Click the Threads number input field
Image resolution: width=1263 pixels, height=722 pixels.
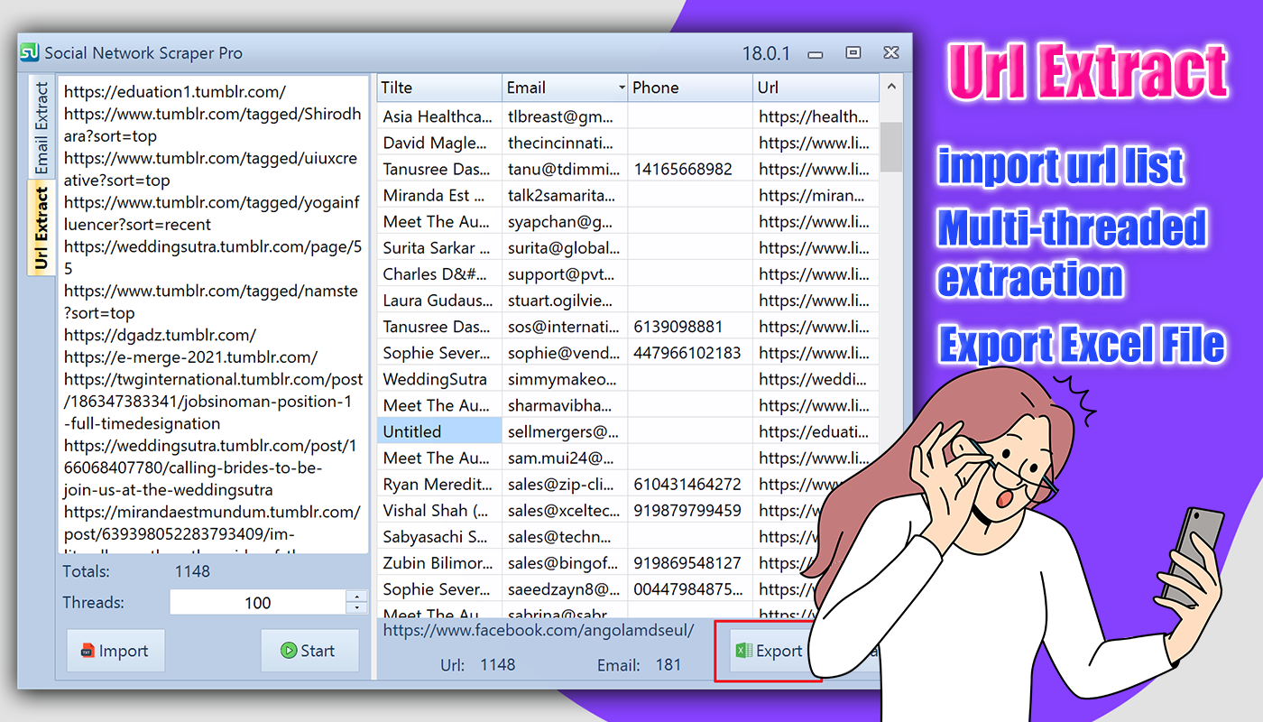point(258,603)
